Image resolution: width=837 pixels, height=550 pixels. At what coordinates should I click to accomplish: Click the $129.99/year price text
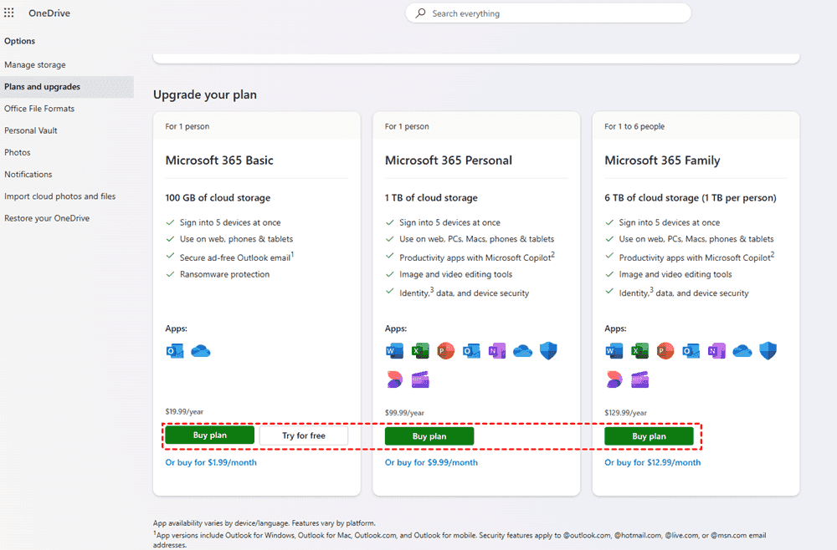(625, 413)
